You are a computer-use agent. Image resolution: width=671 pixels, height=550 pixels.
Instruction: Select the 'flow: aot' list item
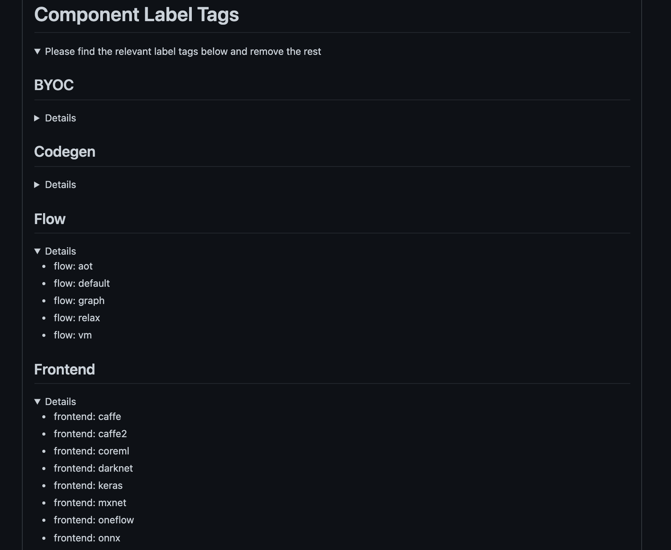73,266
